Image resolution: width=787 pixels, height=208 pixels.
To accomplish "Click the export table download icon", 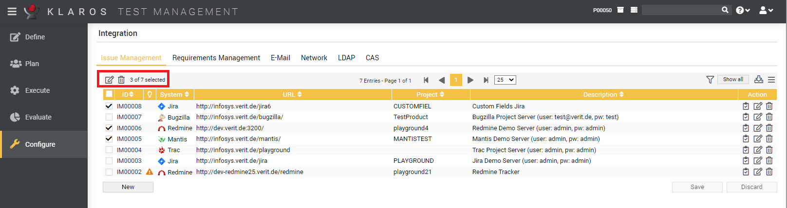I will pos(758,80).
